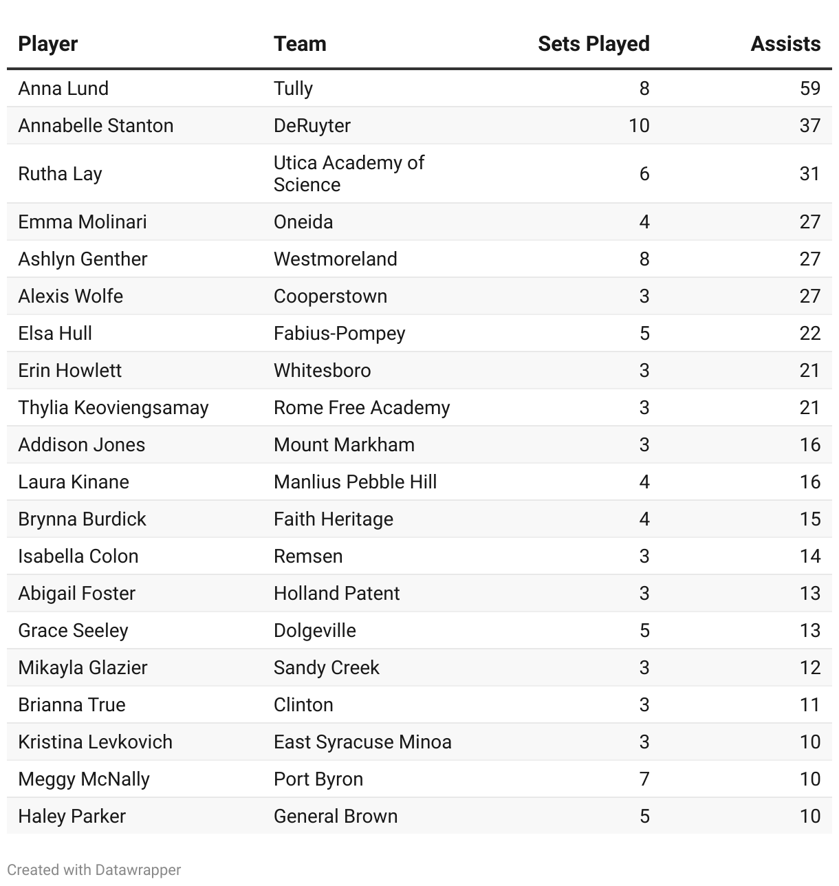
Task: Select Thylia Keoviengsamay player cell
Action: [x=113, y=407]
